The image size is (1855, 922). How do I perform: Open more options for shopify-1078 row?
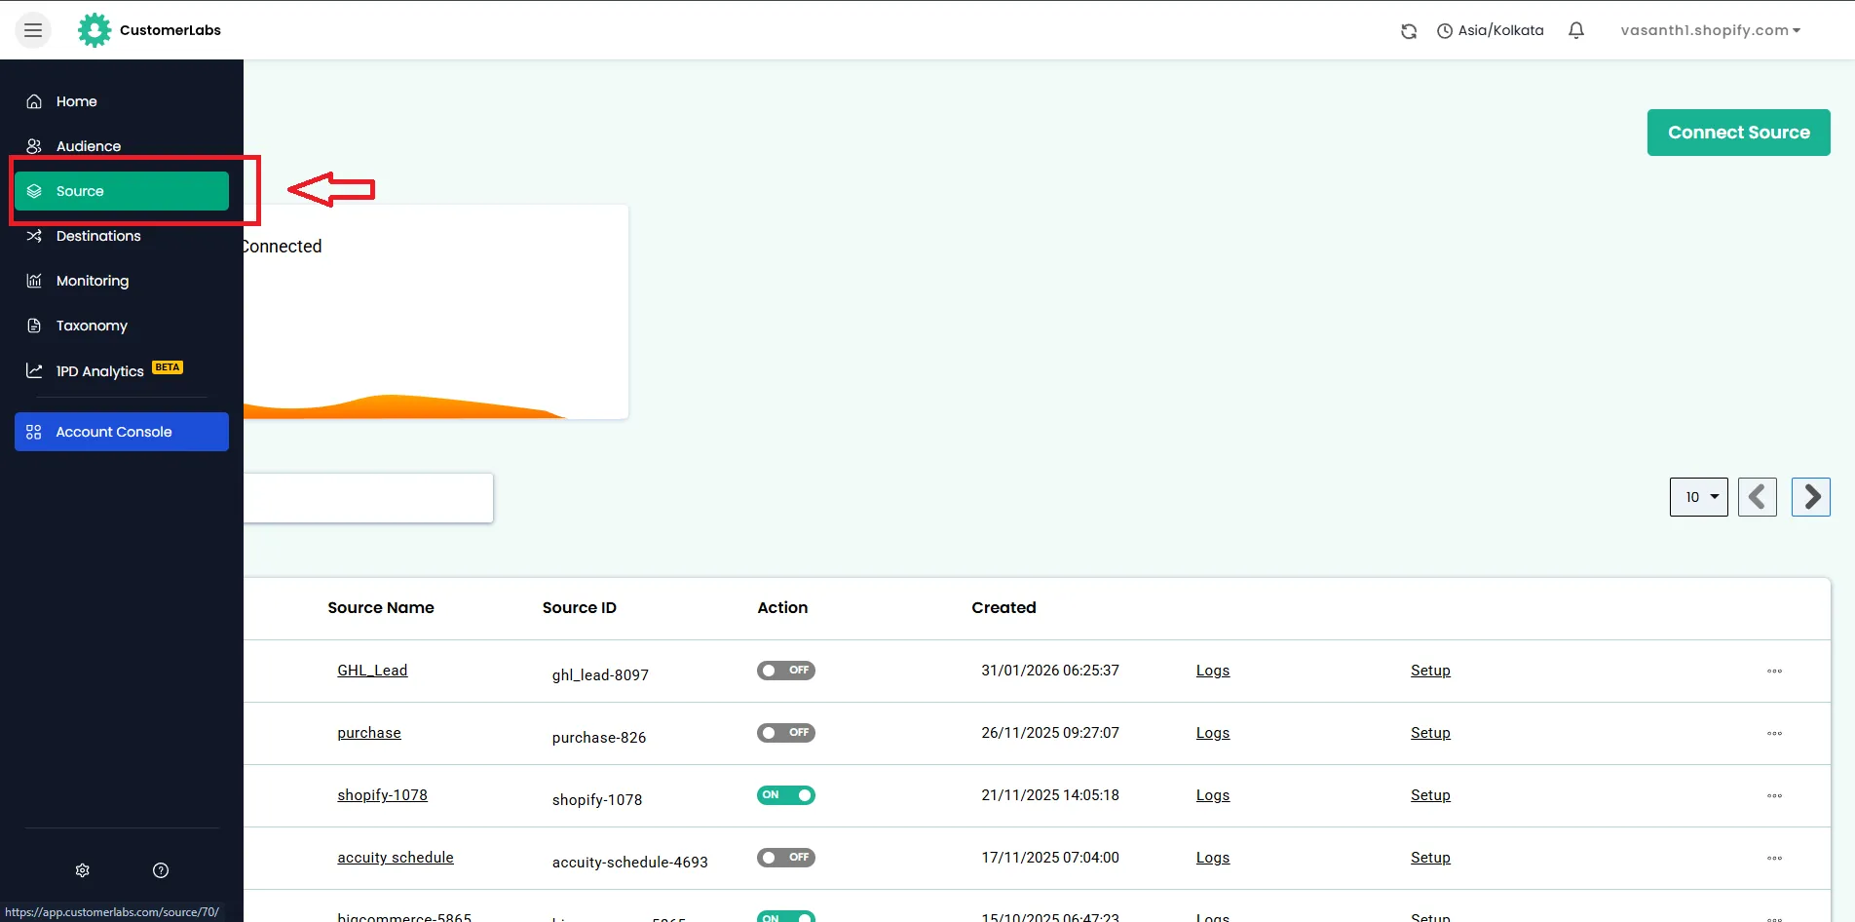point(1774,795)
